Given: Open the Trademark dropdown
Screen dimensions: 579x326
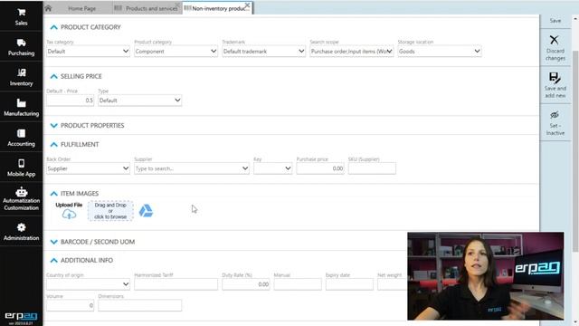Looking at the screenshot, I should (263, 52).
